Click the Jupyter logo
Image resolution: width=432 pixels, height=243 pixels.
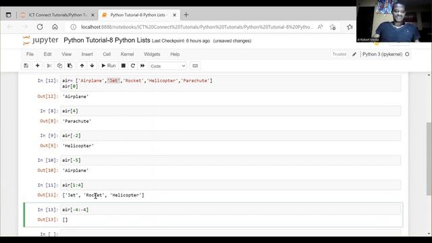pos(40,40)
